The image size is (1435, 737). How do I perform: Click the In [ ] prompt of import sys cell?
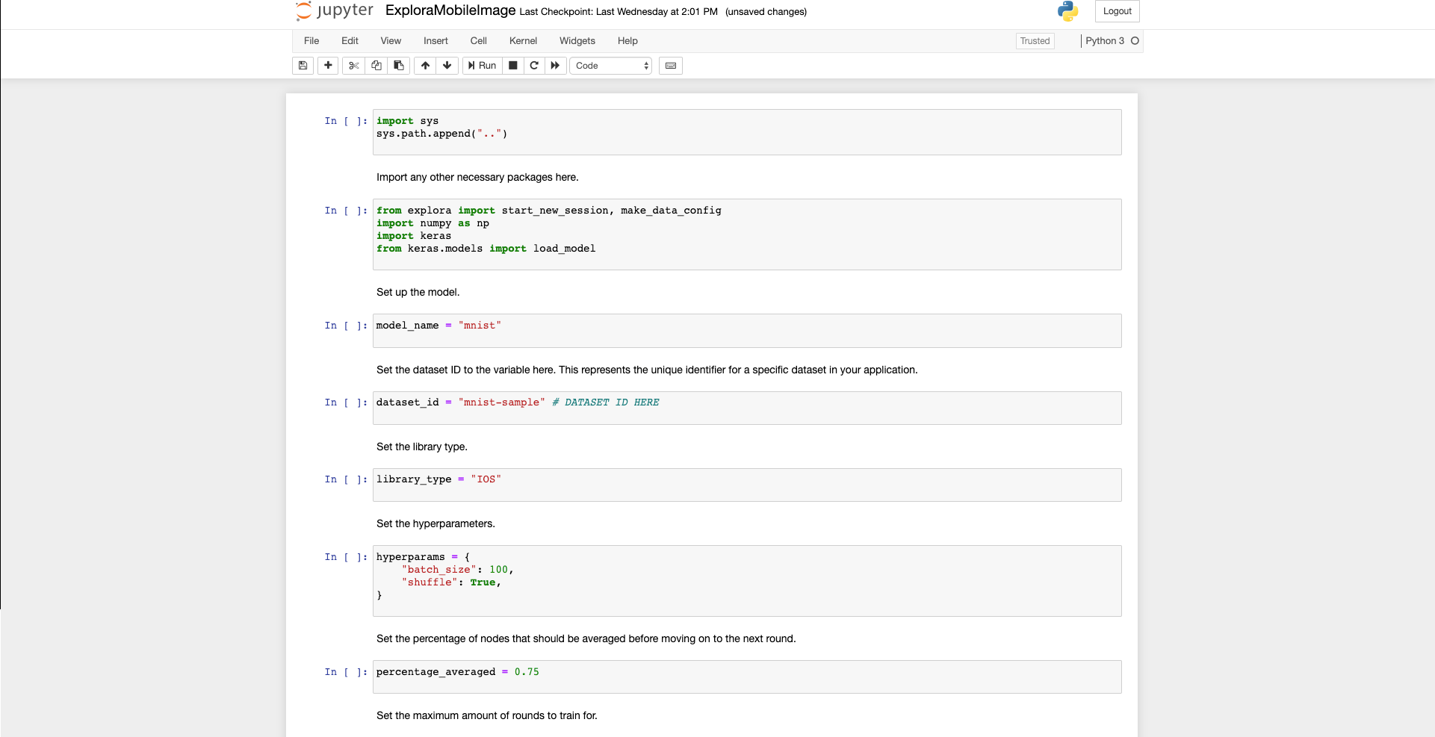click(x=346, y=121)
